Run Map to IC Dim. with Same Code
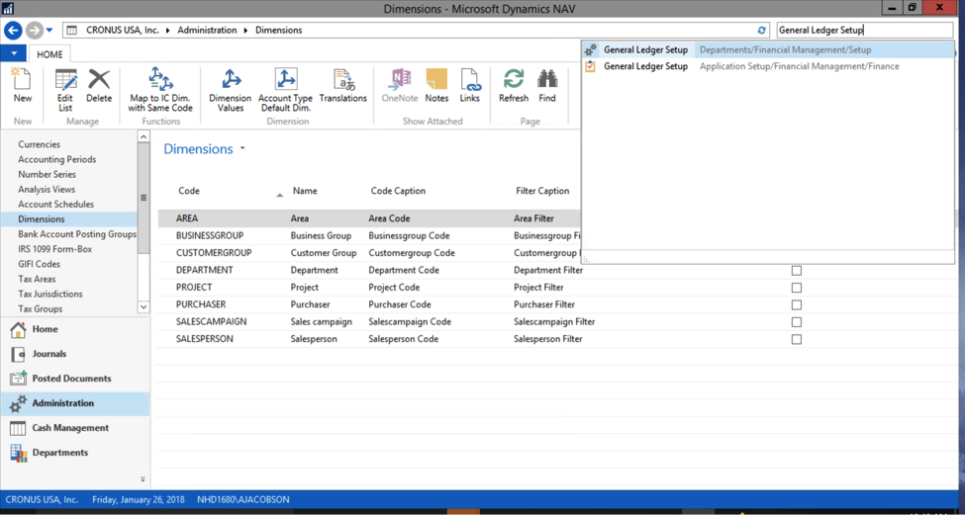The width and height of the screenshot is (965, 515). pyautogui.click(x=160, y=90)
